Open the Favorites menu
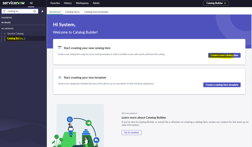The width and height of the screenshot is (252, 147). 55,3
